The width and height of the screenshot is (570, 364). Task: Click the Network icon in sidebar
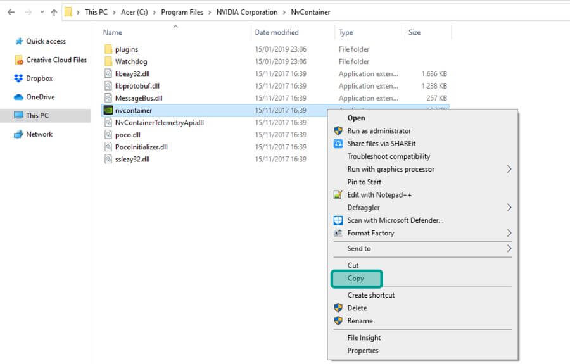click(18, 134)
